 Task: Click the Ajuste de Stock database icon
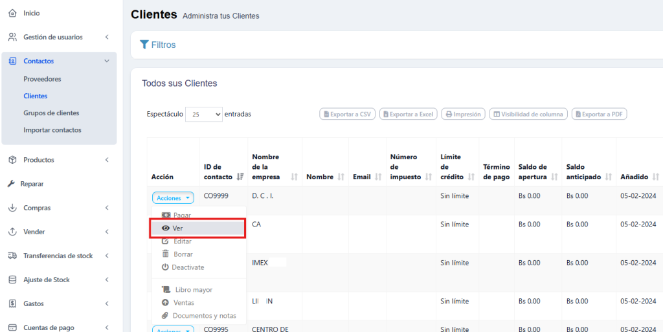tap(12, 280)
